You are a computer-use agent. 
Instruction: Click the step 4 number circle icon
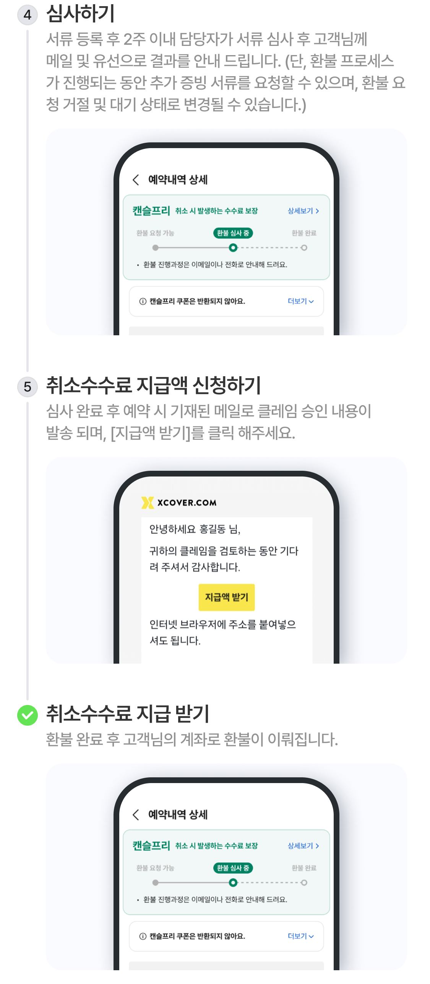(28, 15)
